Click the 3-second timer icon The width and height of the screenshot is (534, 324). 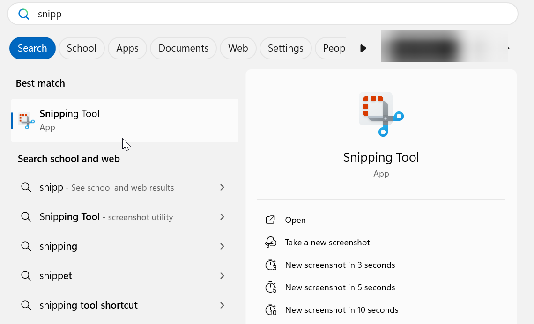tap(271, 265)
